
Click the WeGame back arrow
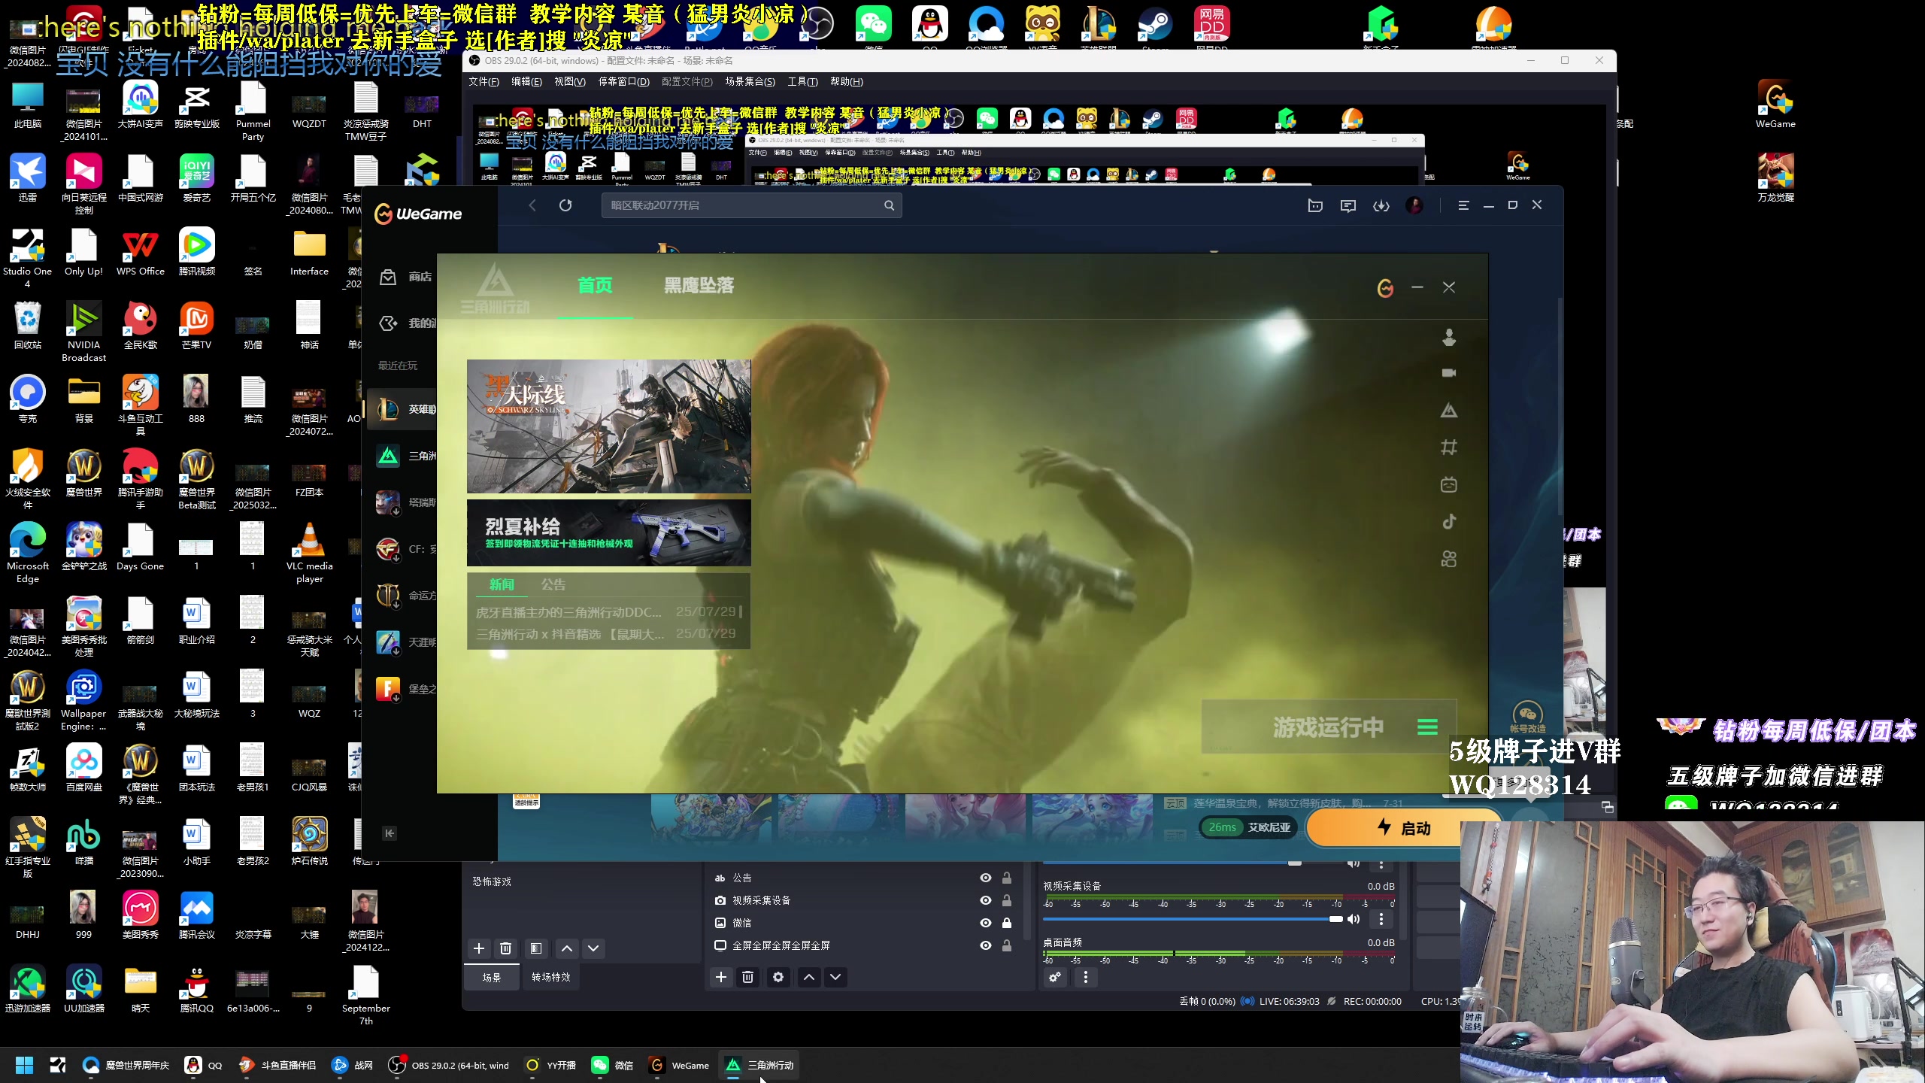(x=532, y=205)
